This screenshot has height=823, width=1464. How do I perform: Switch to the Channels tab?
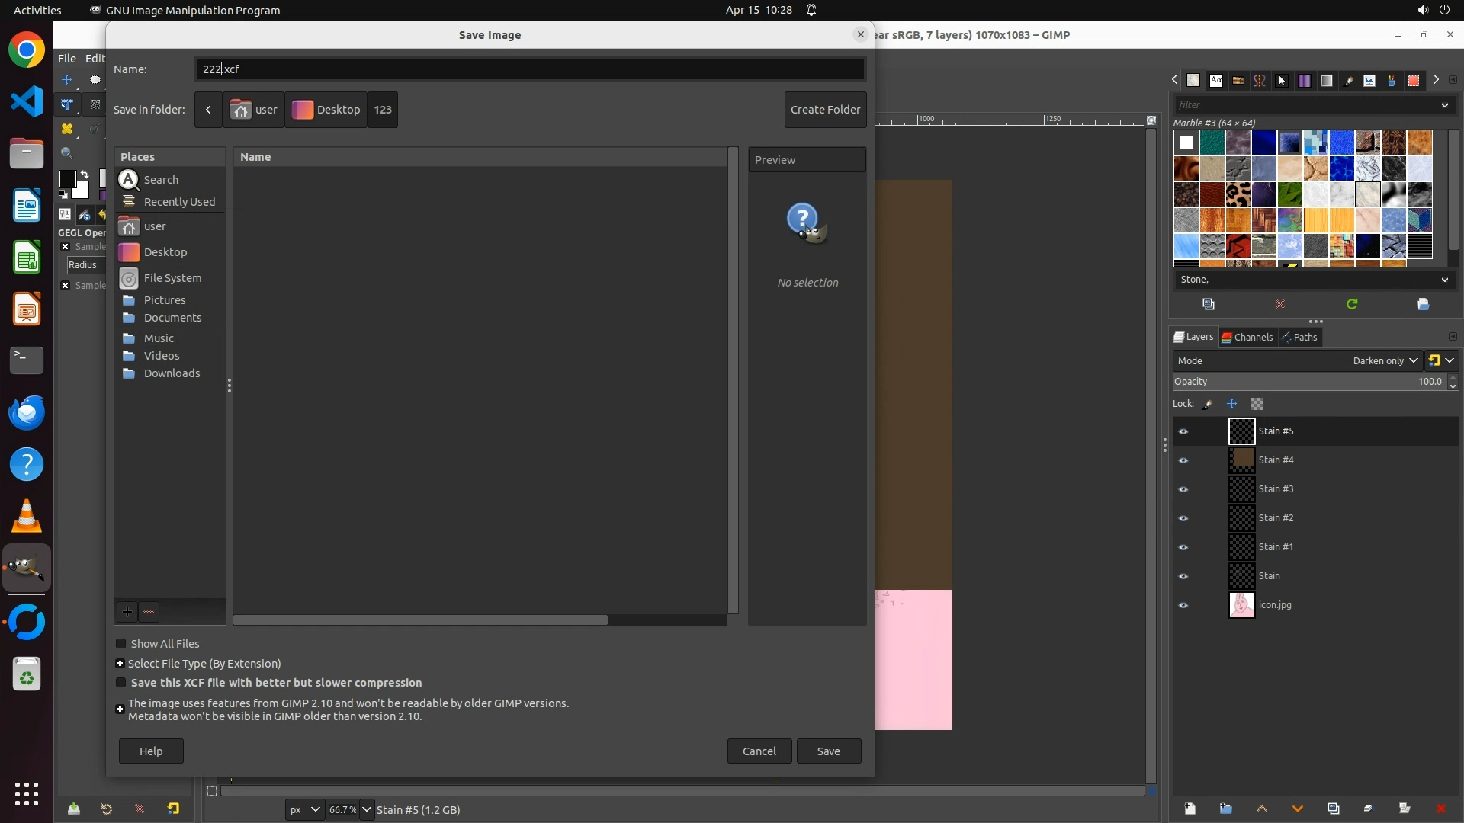[1247, 337]
